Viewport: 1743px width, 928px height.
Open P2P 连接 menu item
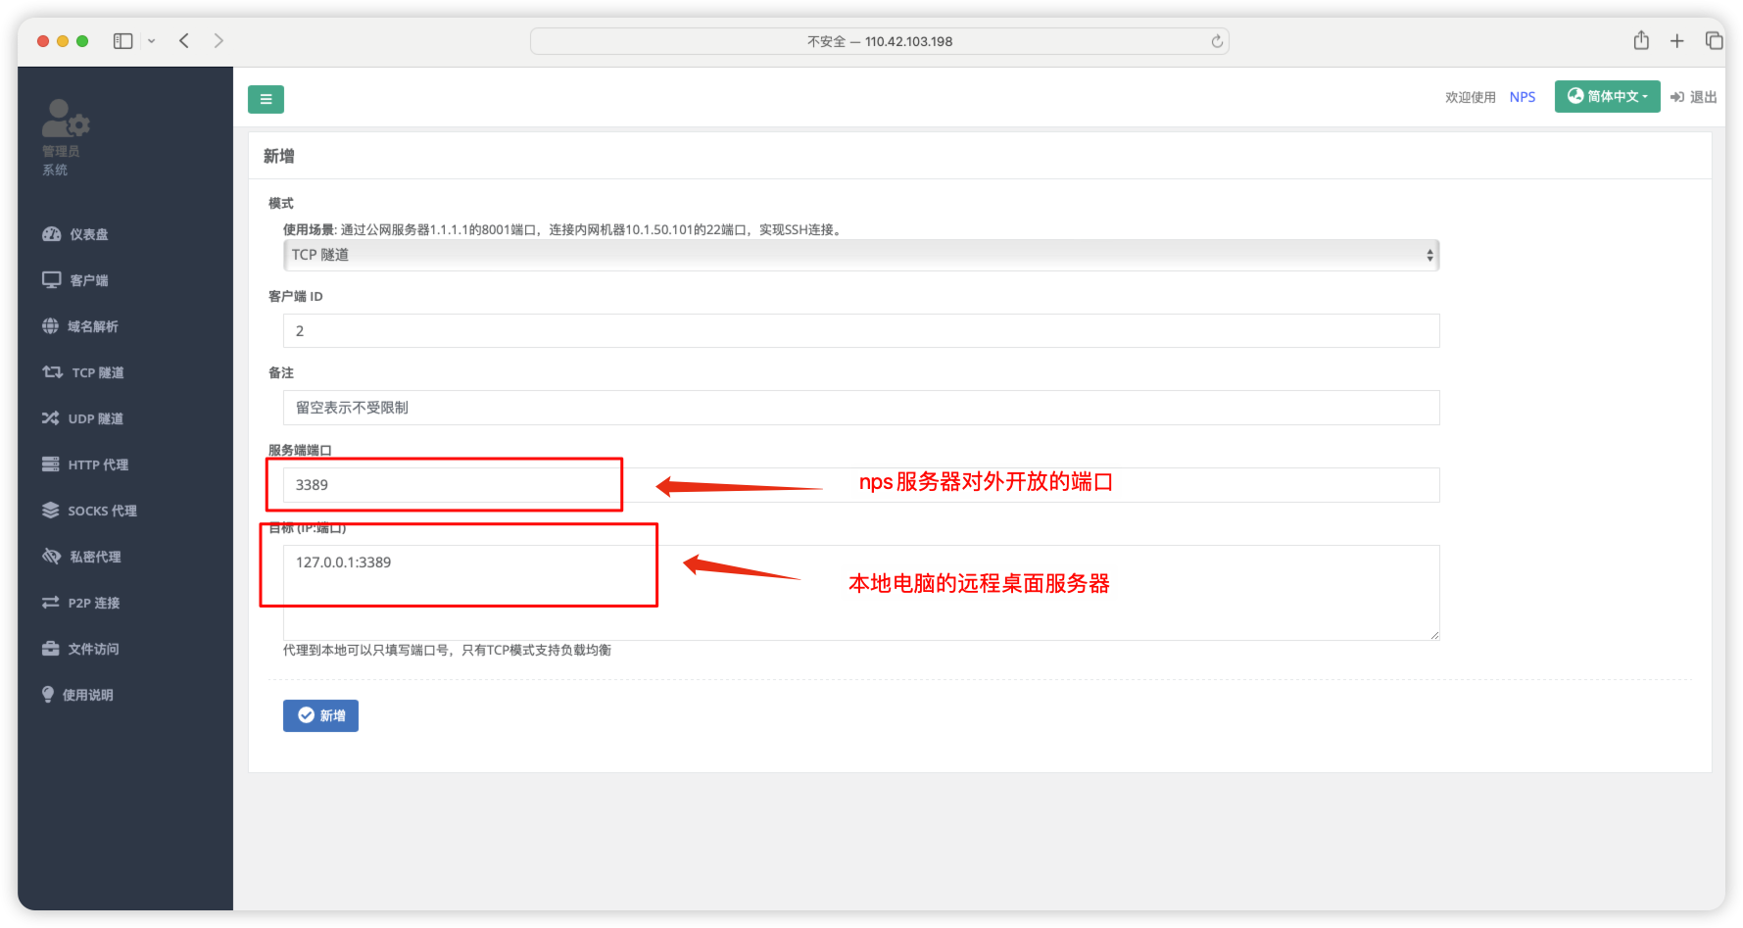click(94, 603)
